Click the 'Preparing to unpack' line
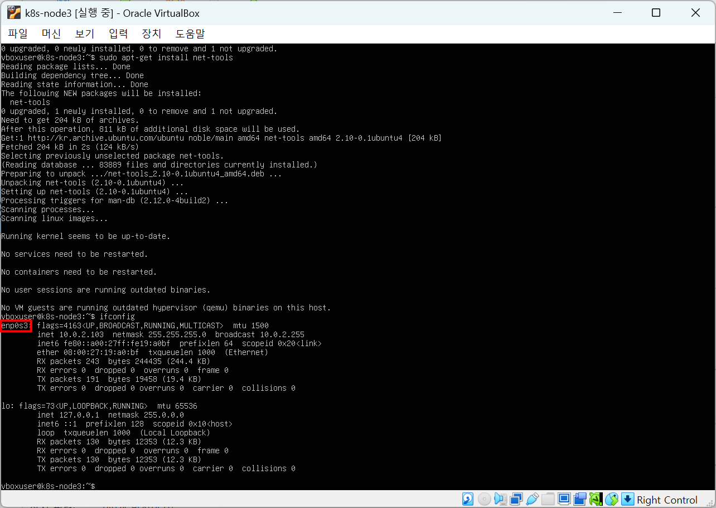716x508 pixels. pyautogui.click(x=142, y=174)
